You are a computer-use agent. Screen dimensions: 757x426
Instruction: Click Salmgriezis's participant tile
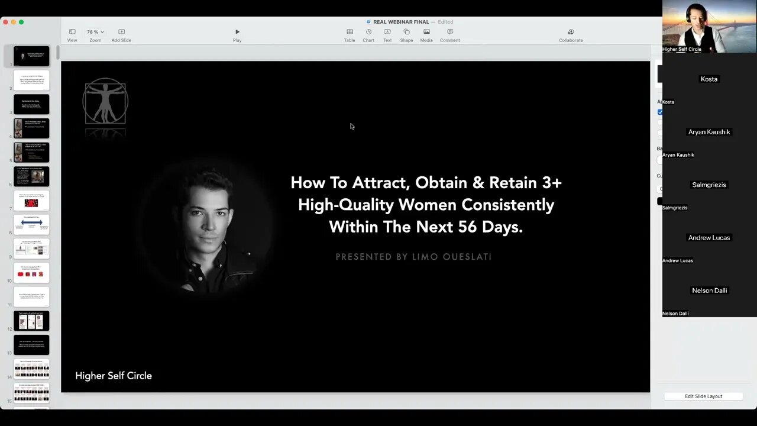pos(710,185)
